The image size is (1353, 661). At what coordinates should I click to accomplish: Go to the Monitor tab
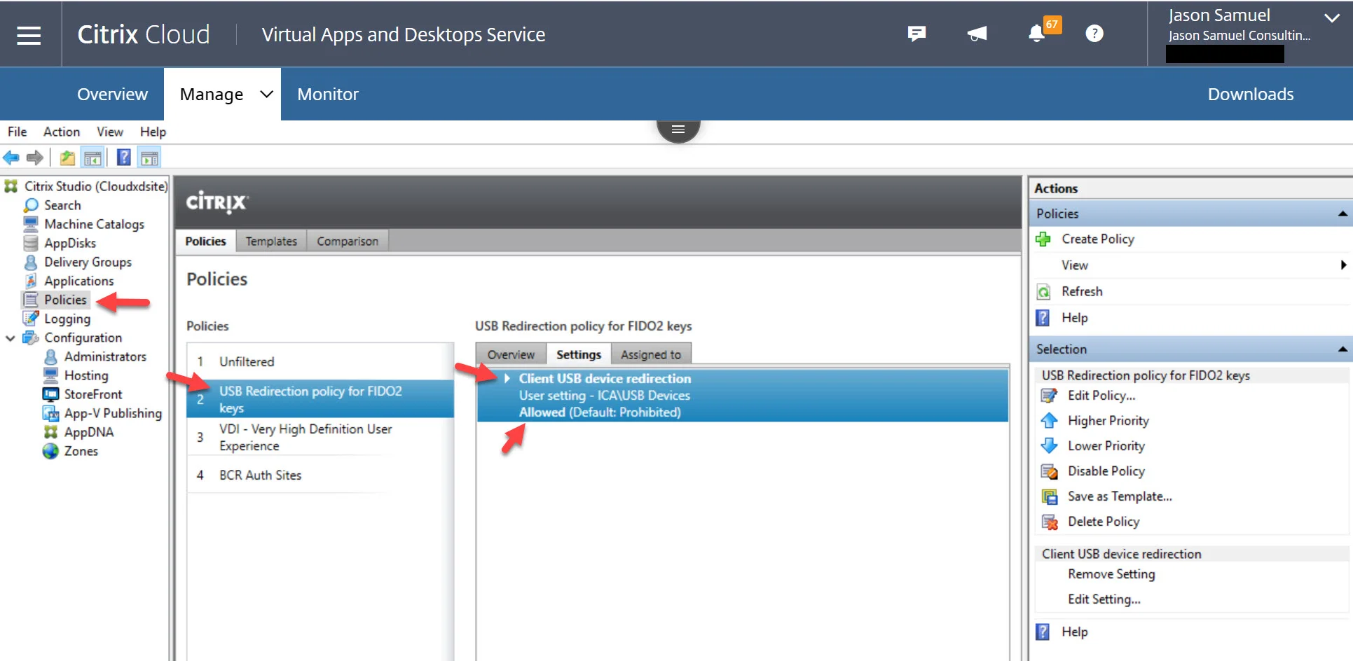(328, 94)
